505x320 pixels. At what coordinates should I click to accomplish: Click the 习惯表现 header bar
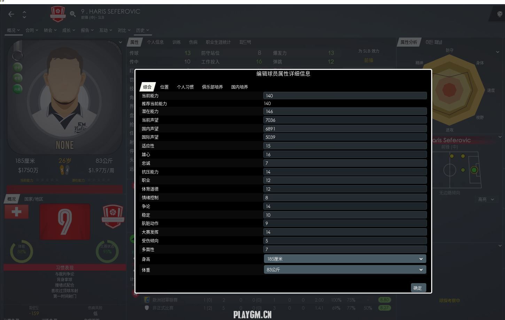click(x=65, y=267)
